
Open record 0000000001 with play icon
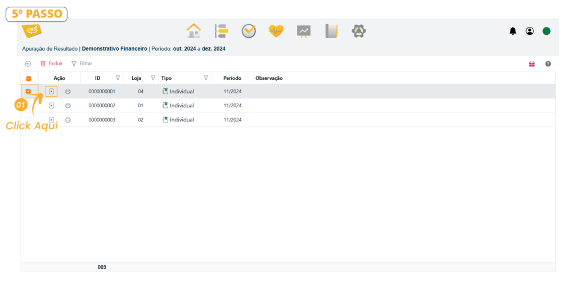coord(51,92)
